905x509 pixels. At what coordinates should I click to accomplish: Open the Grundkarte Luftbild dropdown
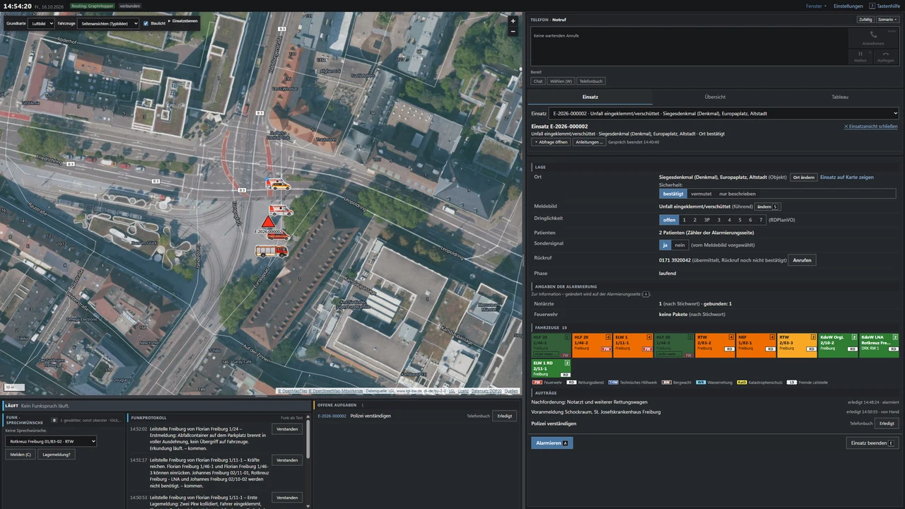pos(41,23)
